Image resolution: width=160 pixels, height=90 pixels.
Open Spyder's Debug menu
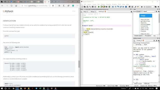point(103,4)
